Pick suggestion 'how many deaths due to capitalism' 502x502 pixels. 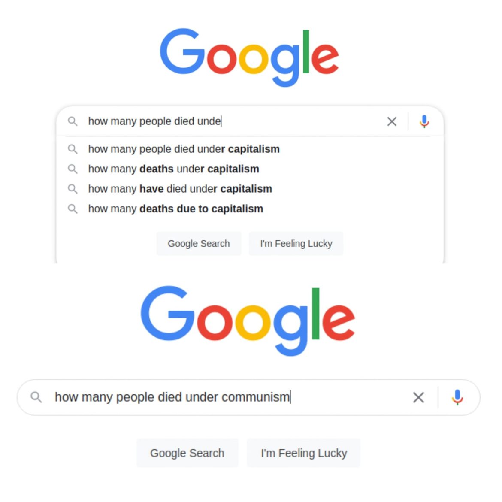tap(175, 209)
